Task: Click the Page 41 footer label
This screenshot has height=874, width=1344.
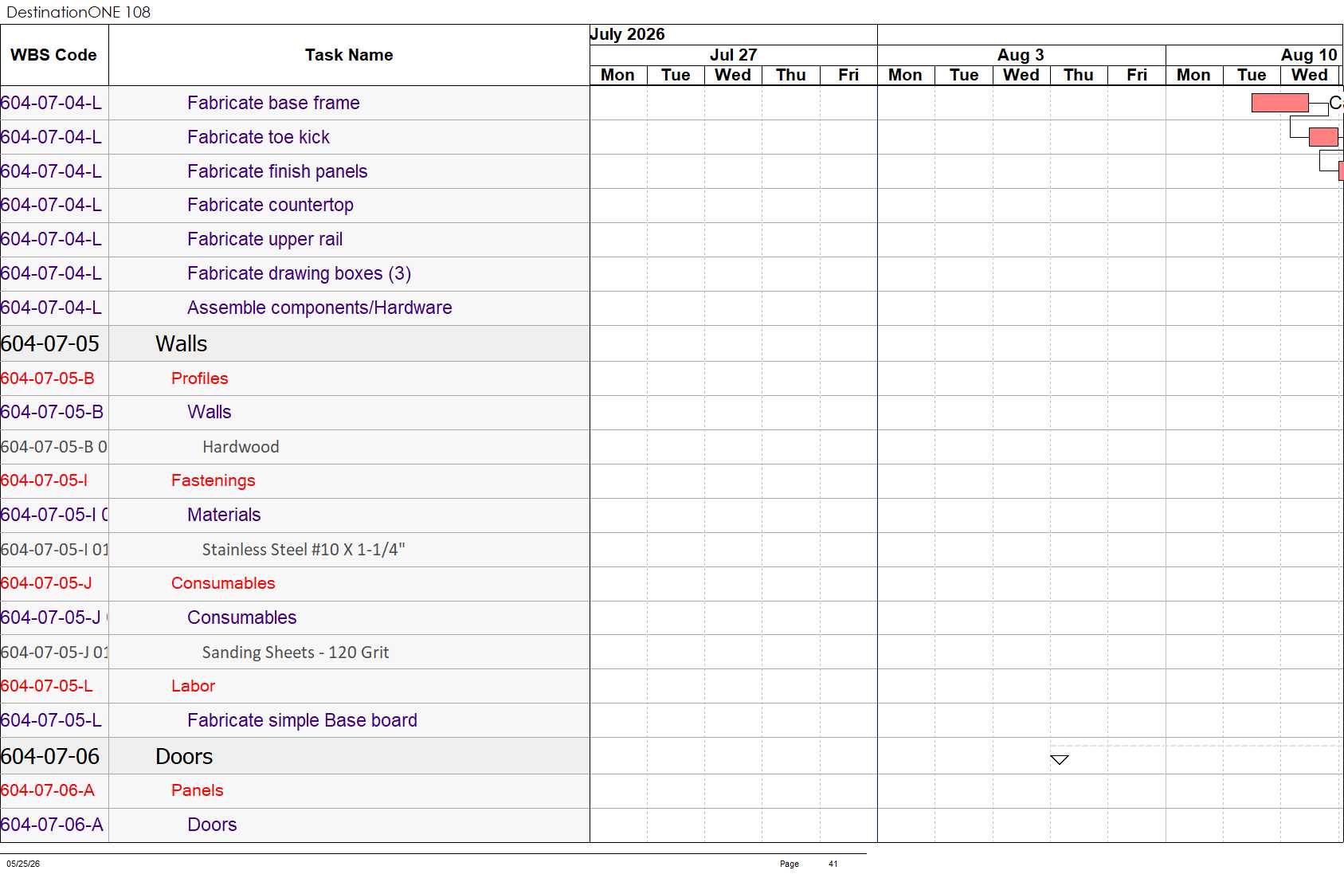Action: pos(809,864)
